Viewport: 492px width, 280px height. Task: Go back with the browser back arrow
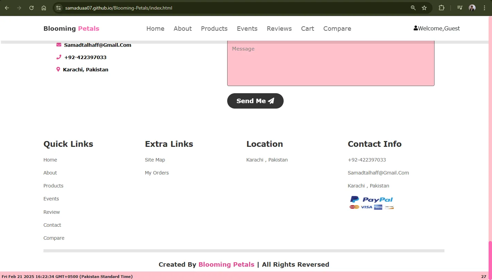coord(7,8)
